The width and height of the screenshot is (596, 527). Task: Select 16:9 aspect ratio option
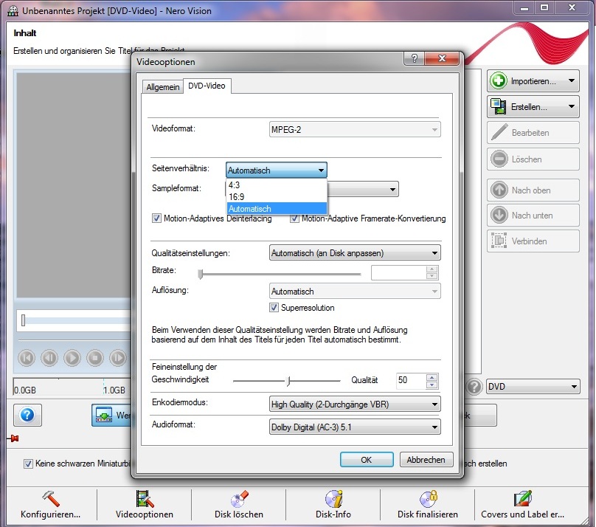(x=277, y=196)
